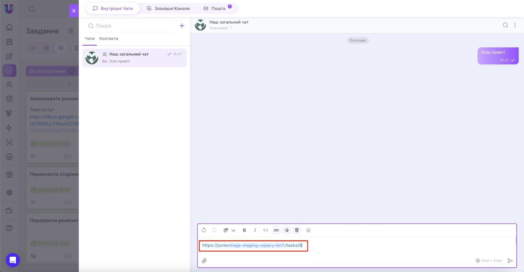Click the app logo in the sidebar
The image size is (524, 272).
[9, 9]
